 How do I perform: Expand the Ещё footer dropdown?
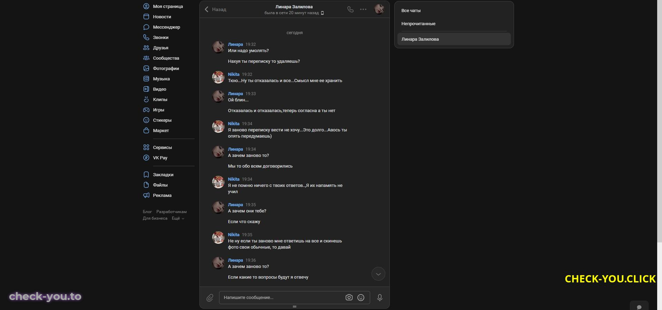(178, 218)
